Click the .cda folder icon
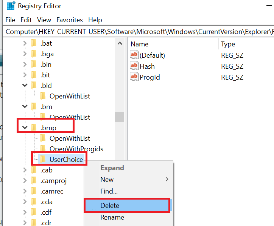274x226 pixels. [x=34, y=202]
